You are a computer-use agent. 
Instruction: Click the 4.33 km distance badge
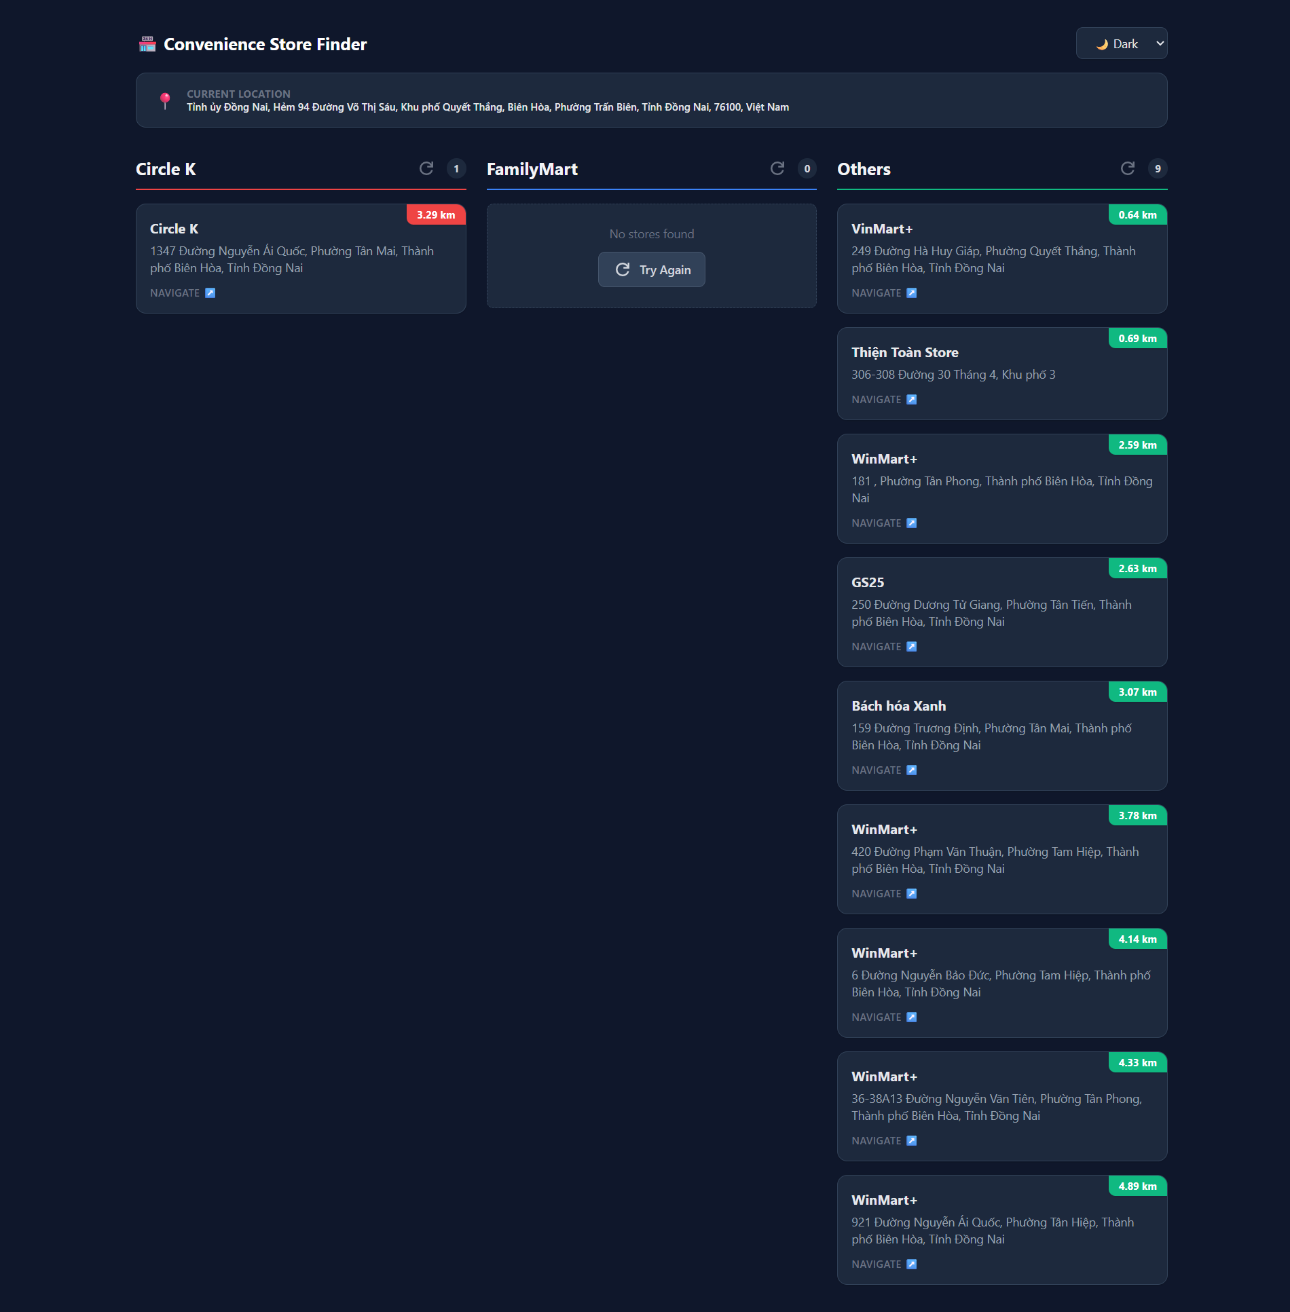click(1138, 1062)
